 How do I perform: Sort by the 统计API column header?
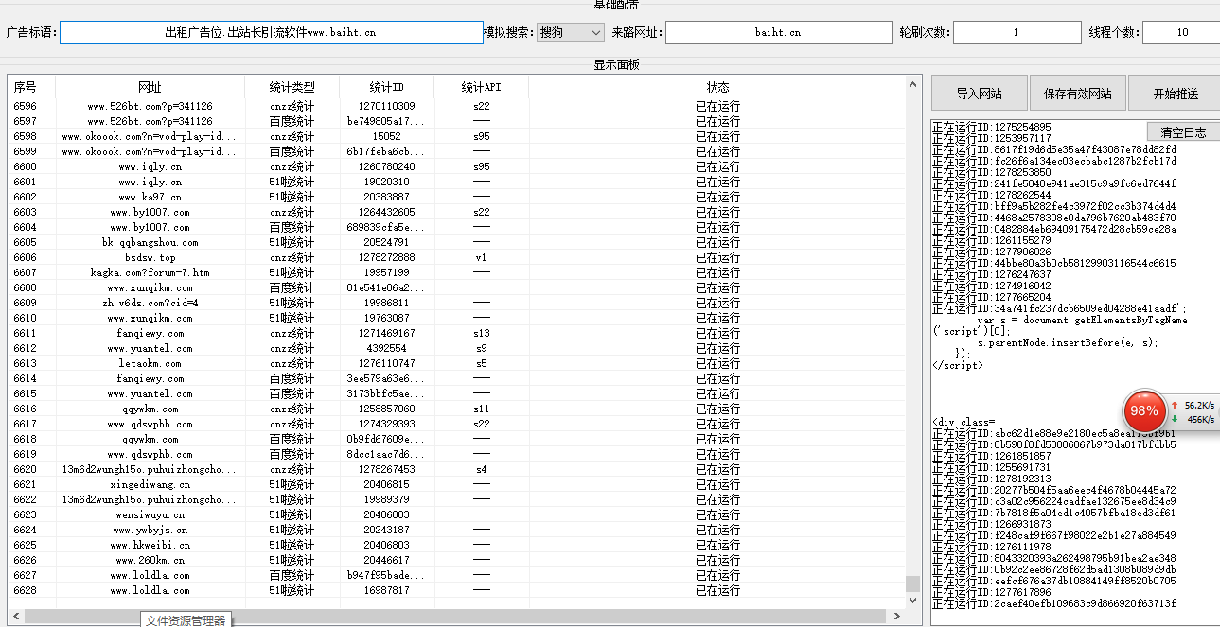coord(481,87)
